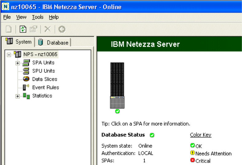Click the New document toolbar icon

(9, 29)
